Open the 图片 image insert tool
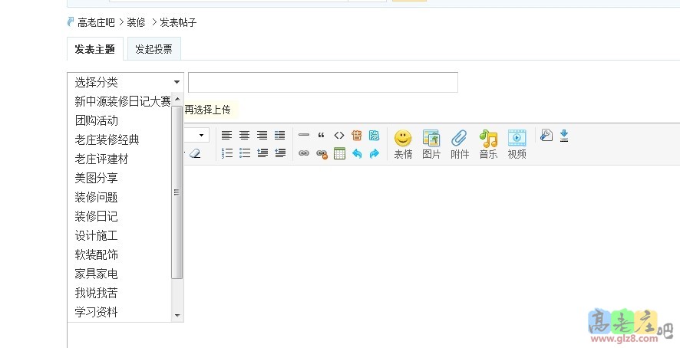Image resolution: width=680 pixels, height=348 pixels. 431,138
